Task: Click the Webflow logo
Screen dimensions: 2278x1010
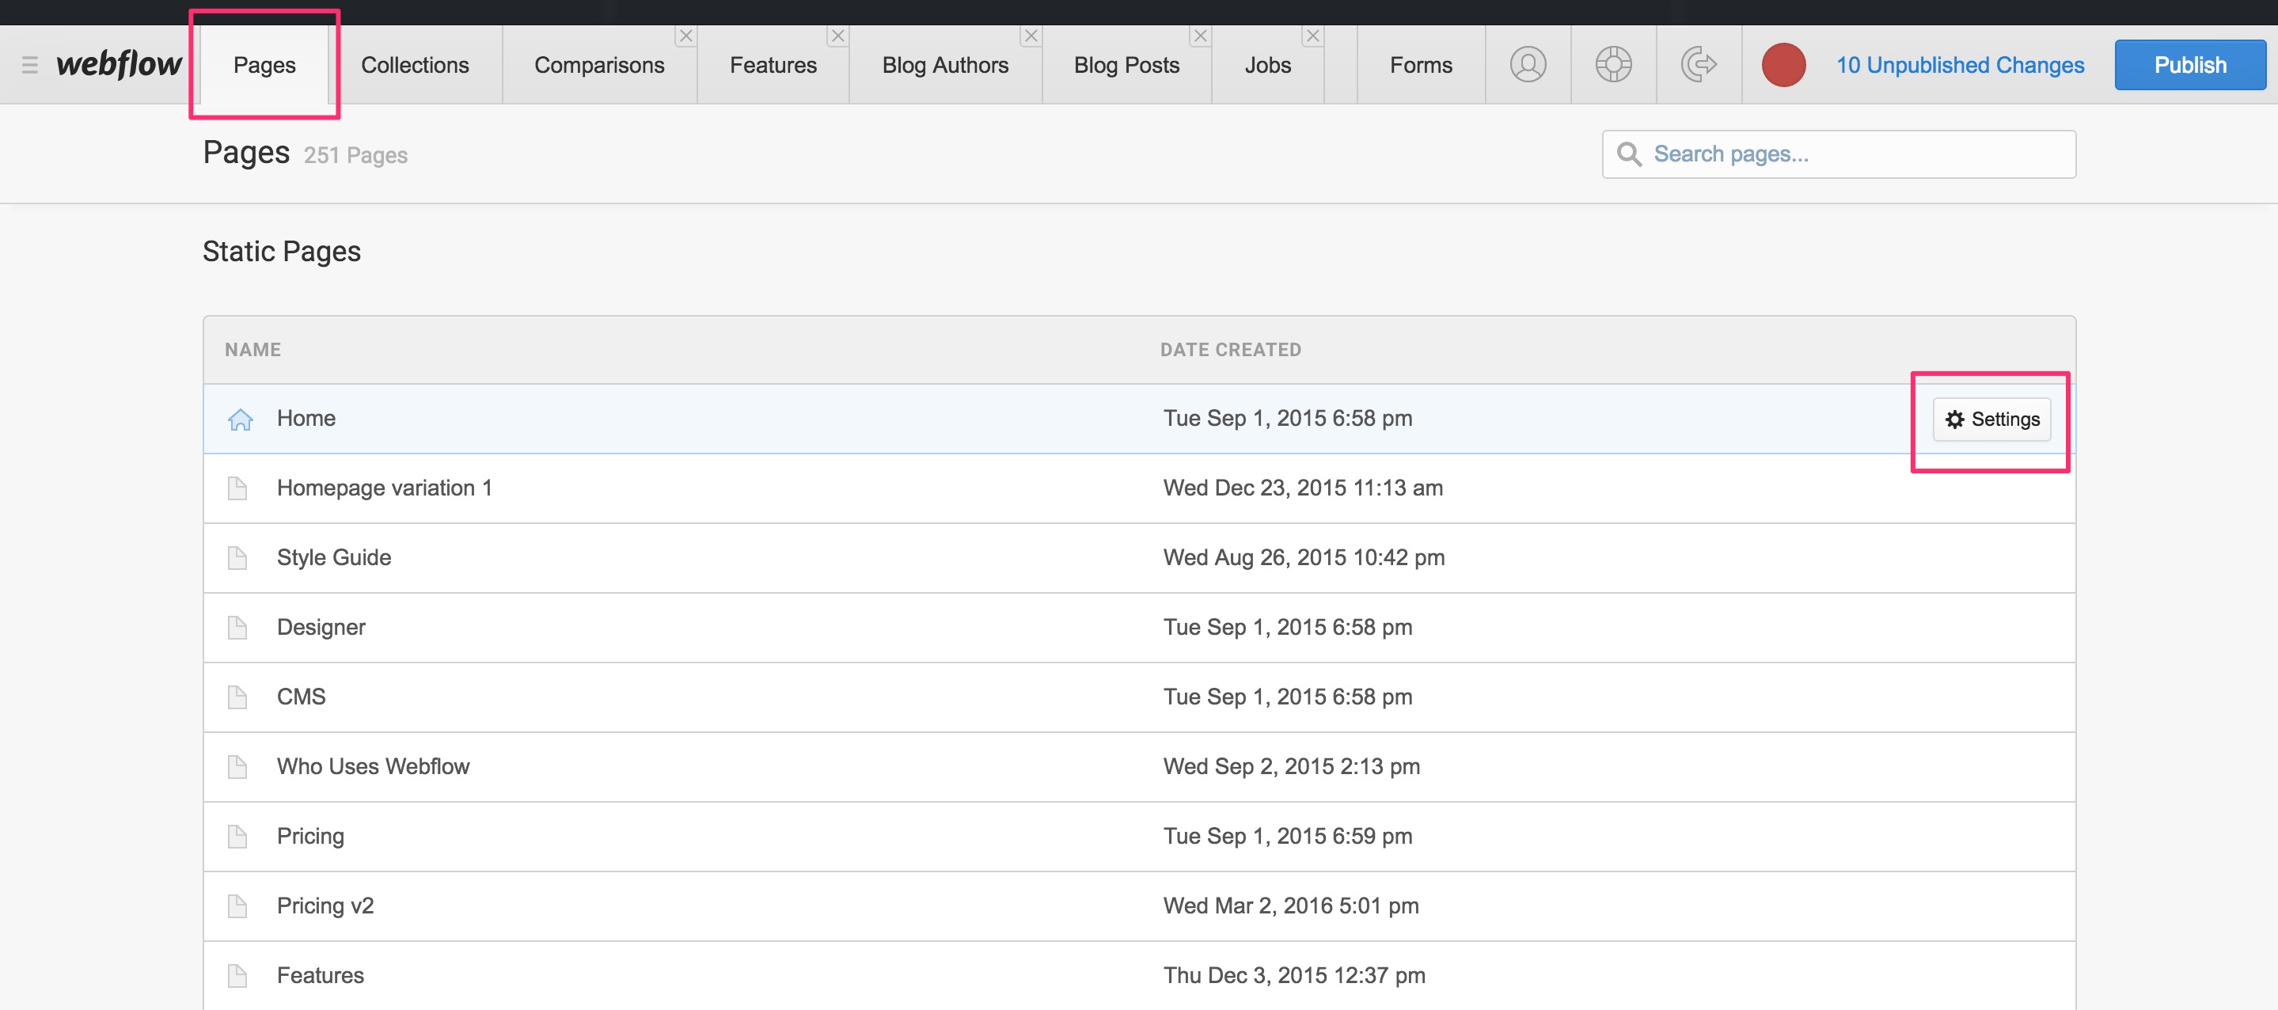Action: point(119,65)
